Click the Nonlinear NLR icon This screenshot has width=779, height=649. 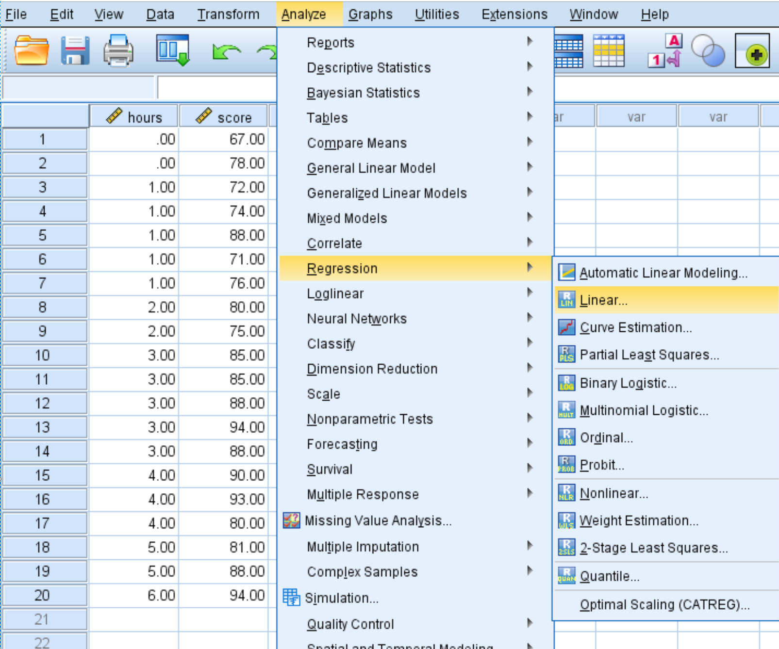tap(566, 493)
